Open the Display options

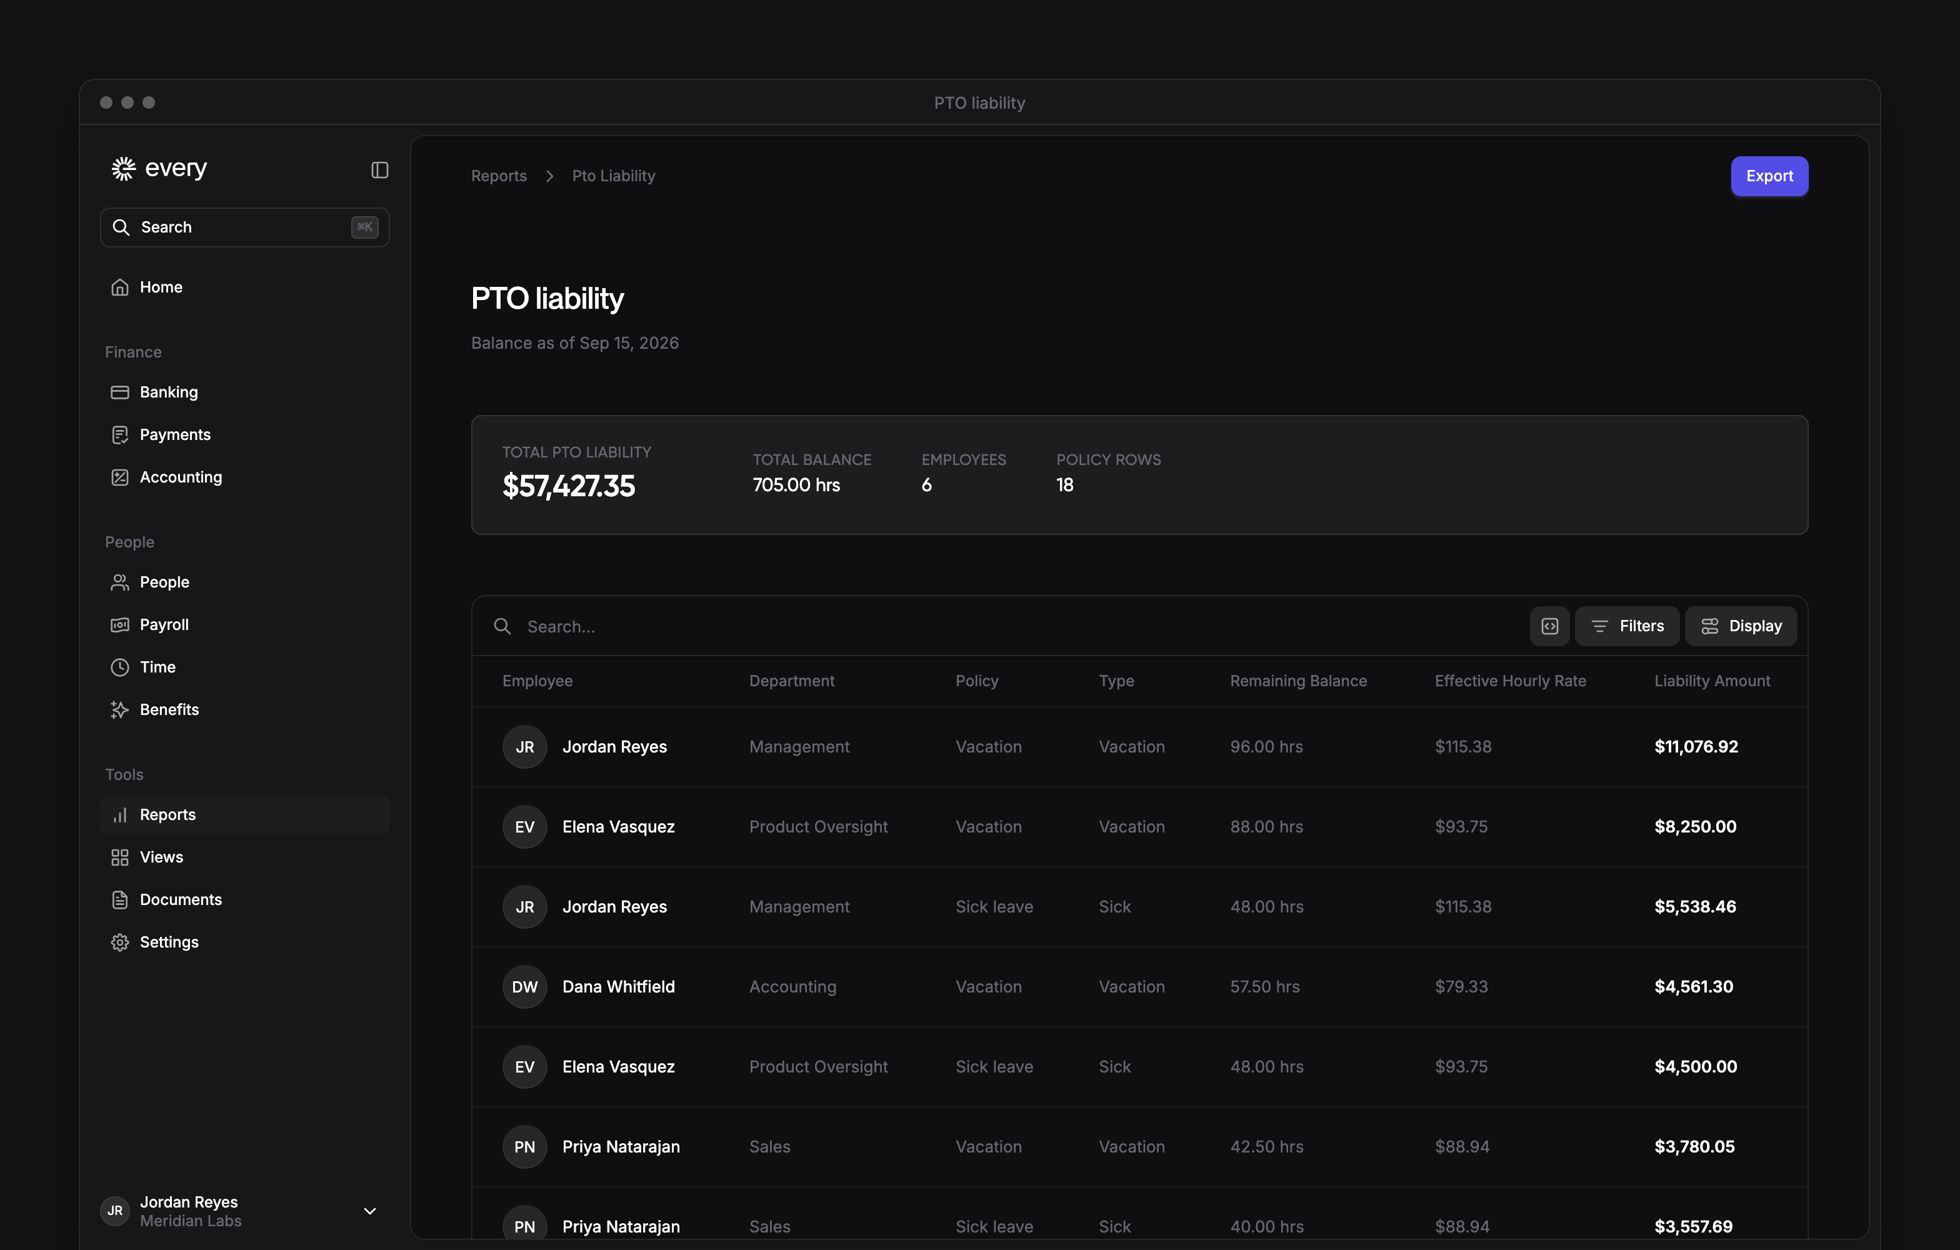[1740, 626]
